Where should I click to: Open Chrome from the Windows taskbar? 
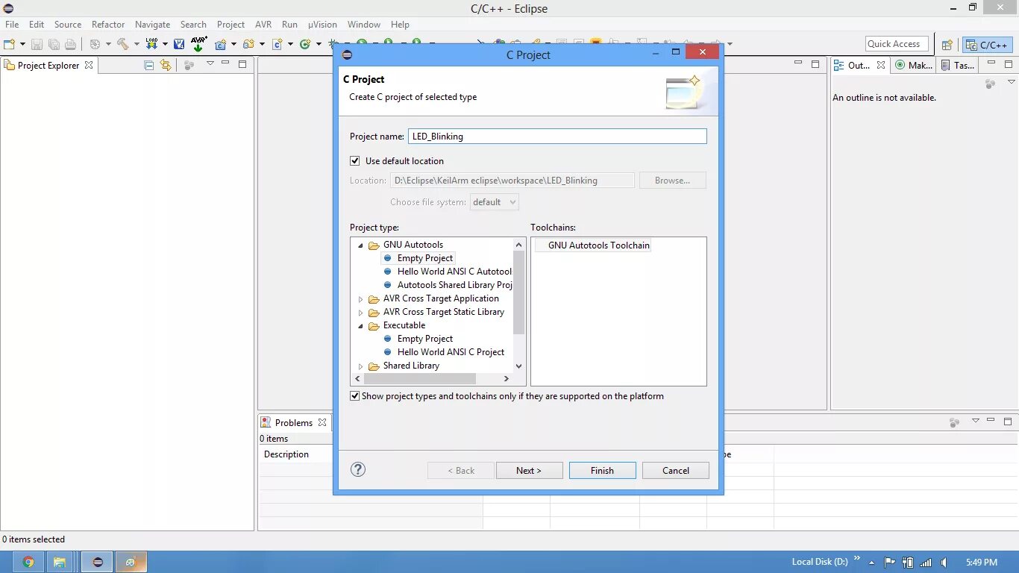(28, 562)
